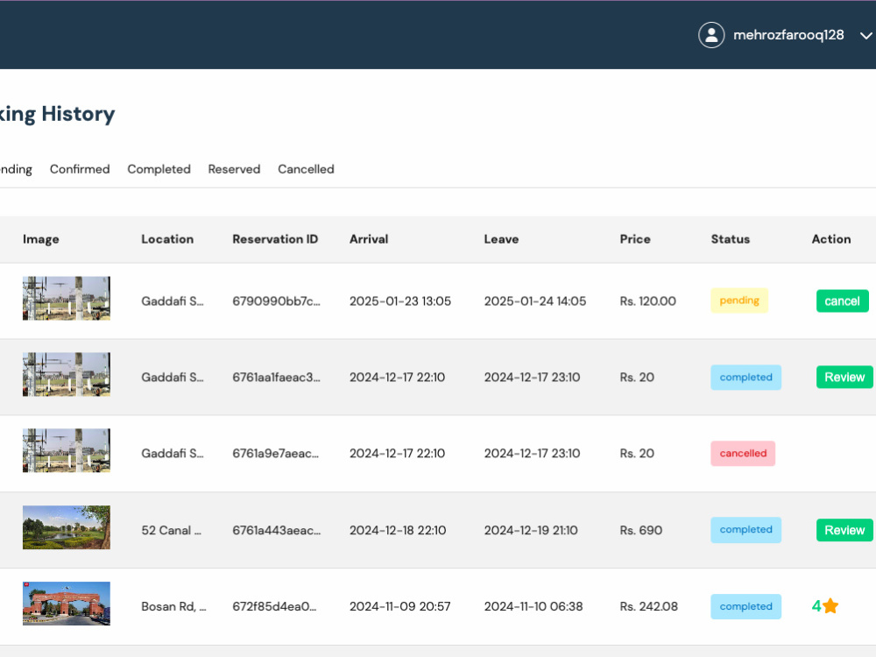
Task: Click leave time 2025-01-24 14:05
Action: pyautogui.click(x=535, y=301)
